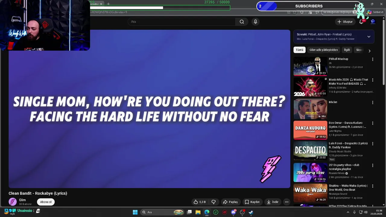Open red circular app on taskbar

(224, 212)
